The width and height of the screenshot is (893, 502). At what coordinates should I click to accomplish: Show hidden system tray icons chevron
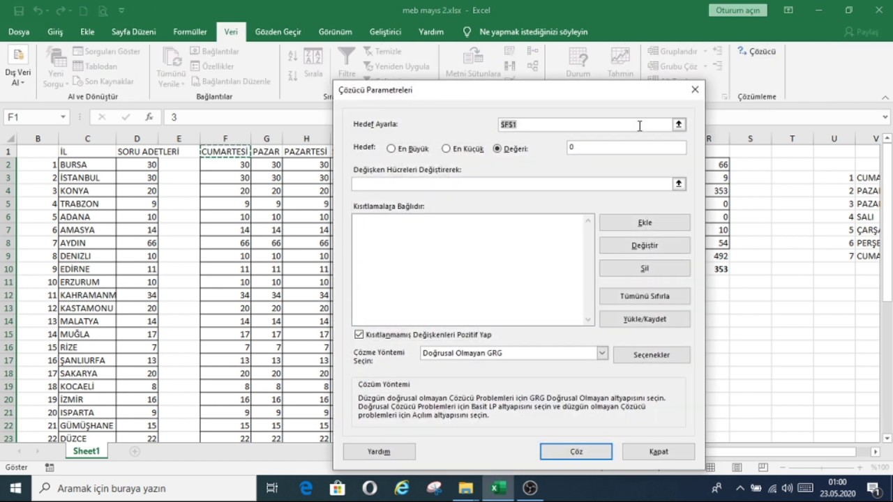tap(740, 488)
